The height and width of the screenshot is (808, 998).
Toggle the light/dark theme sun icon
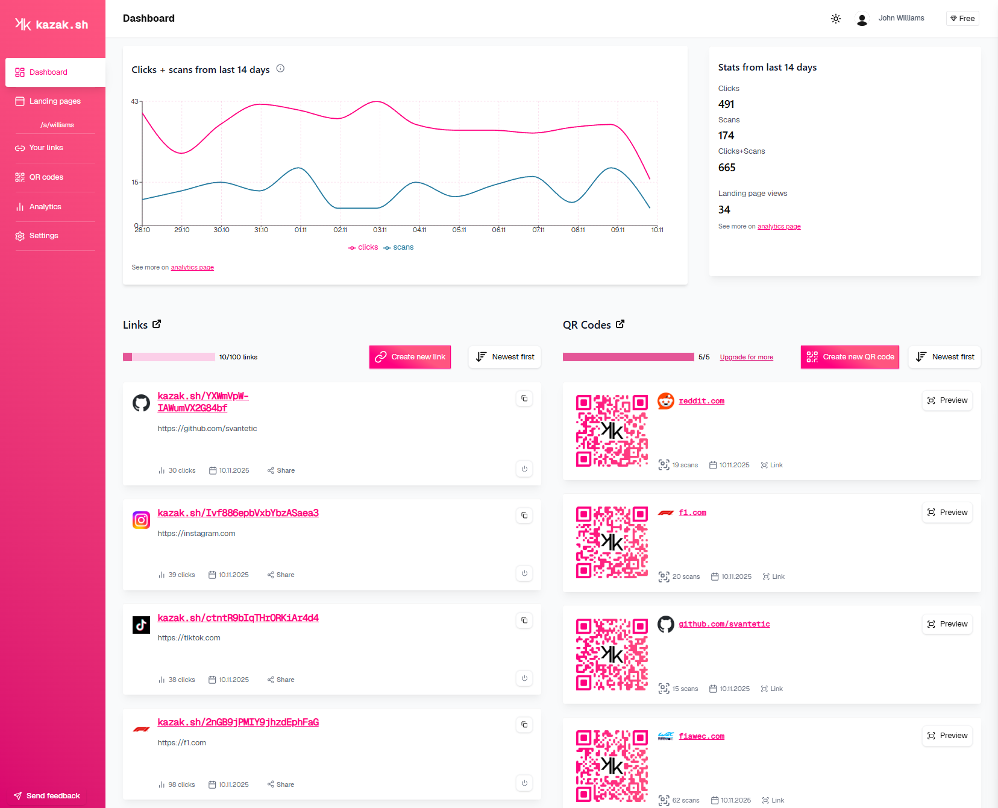coord(835,19)
